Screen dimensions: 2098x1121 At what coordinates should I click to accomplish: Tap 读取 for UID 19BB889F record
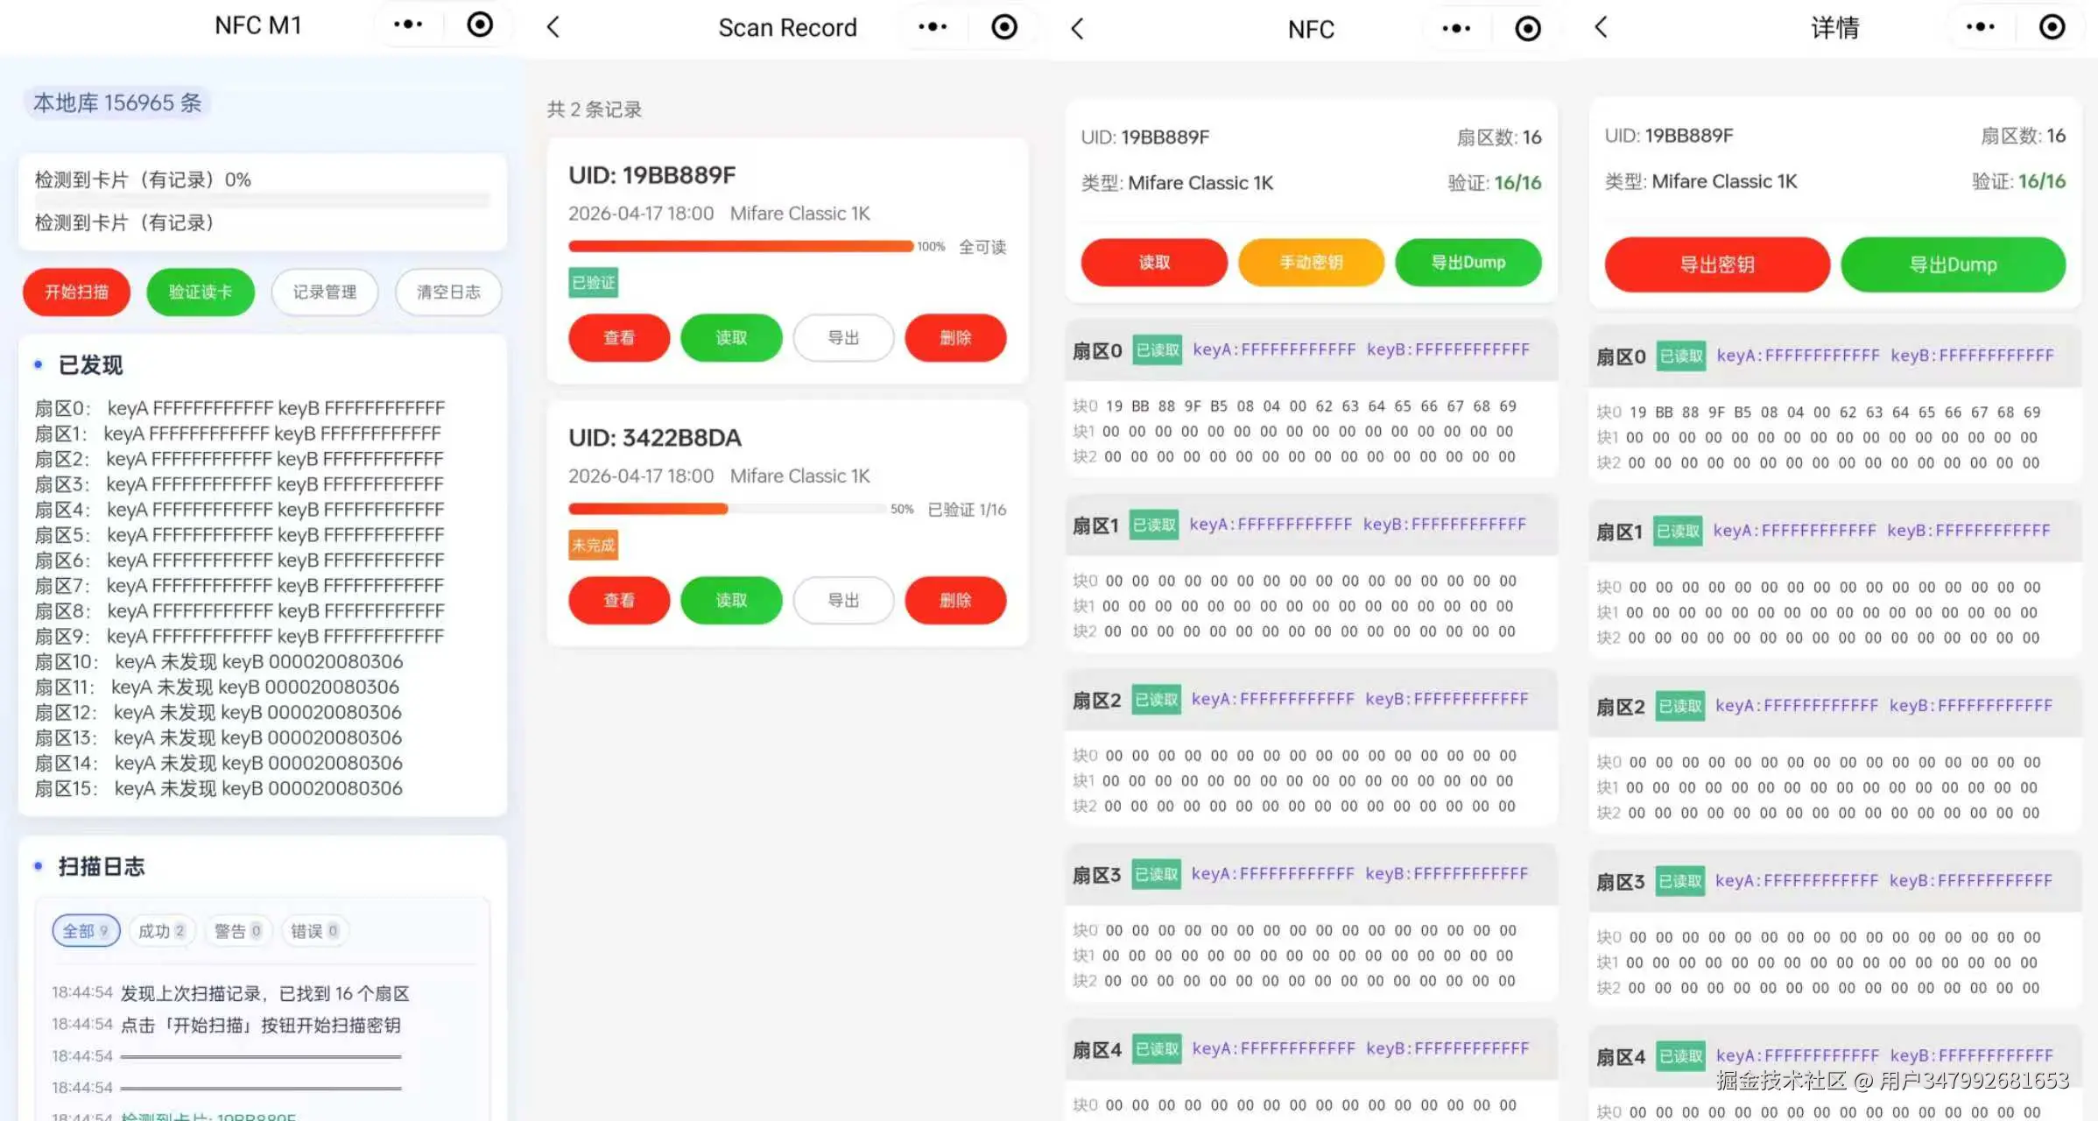[x=731, y=338]
